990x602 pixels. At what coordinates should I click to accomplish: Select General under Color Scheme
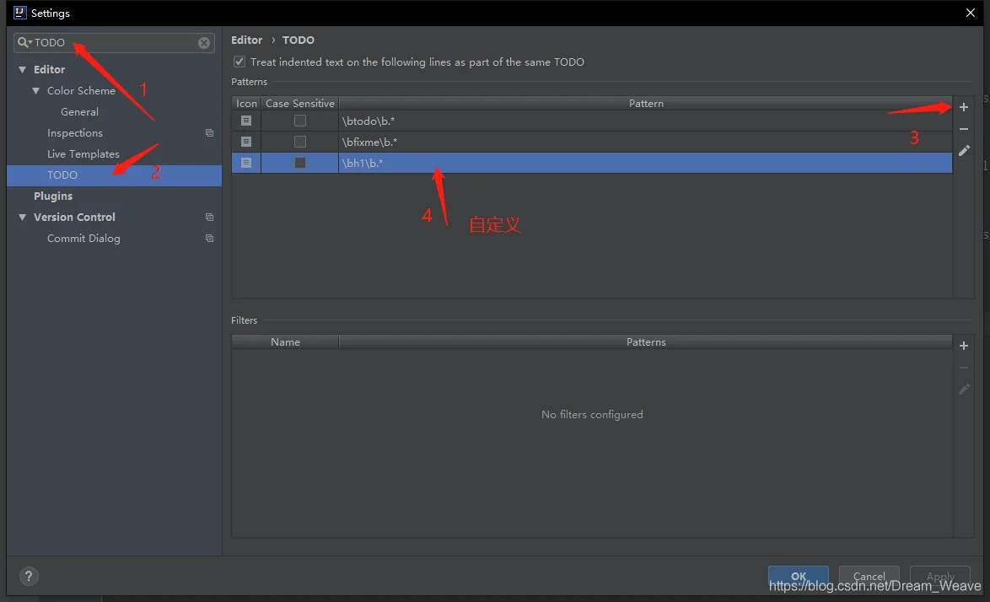coord(79,111)
